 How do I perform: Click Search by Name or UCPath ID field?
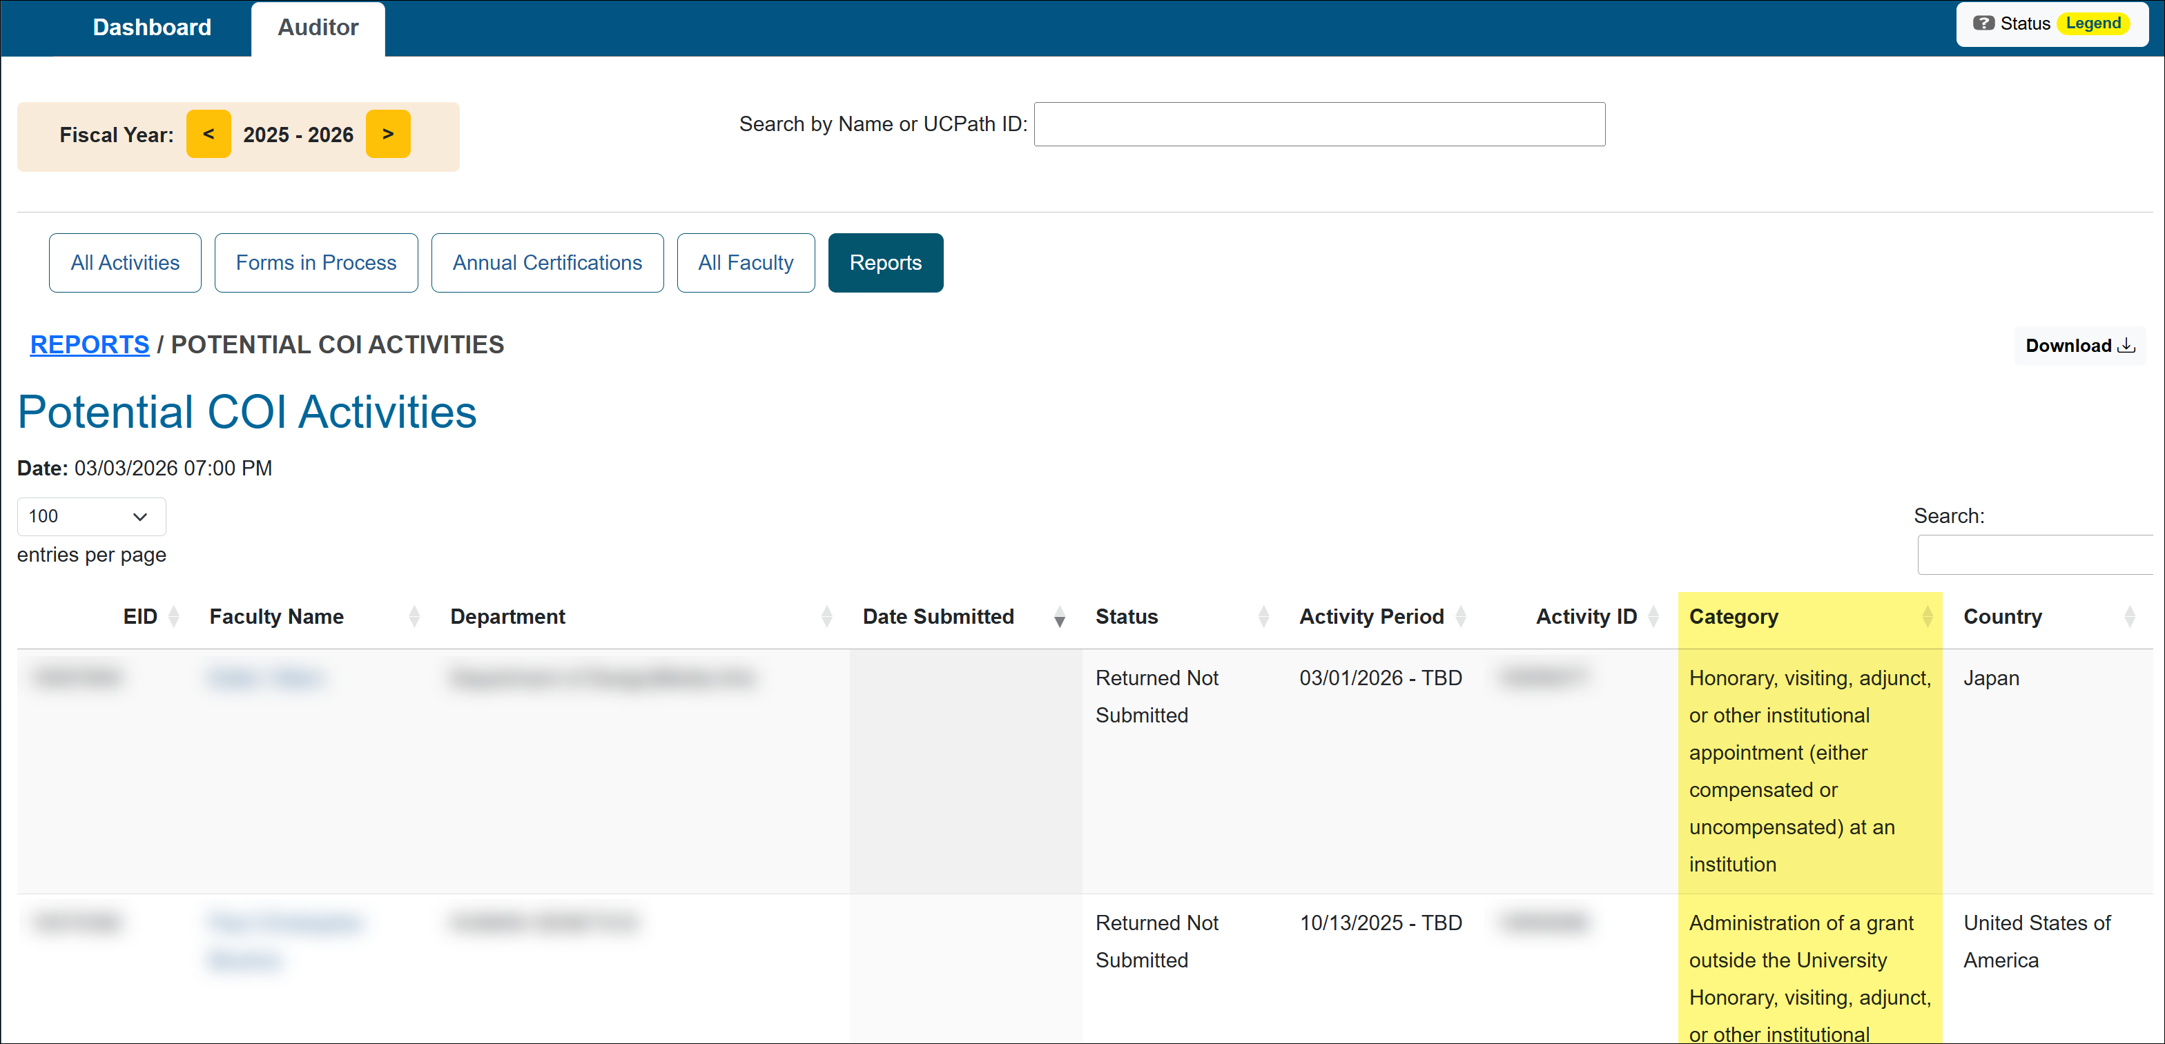[1319, 124]
